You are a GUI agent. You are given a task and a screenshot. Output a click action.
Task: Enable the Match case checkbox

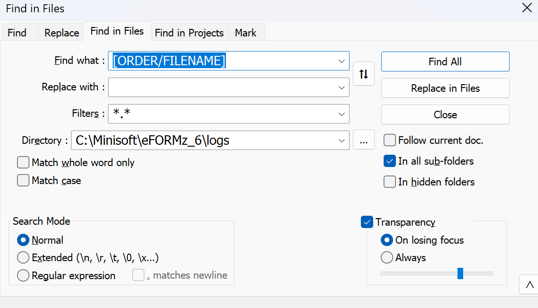tap(23, 181)
